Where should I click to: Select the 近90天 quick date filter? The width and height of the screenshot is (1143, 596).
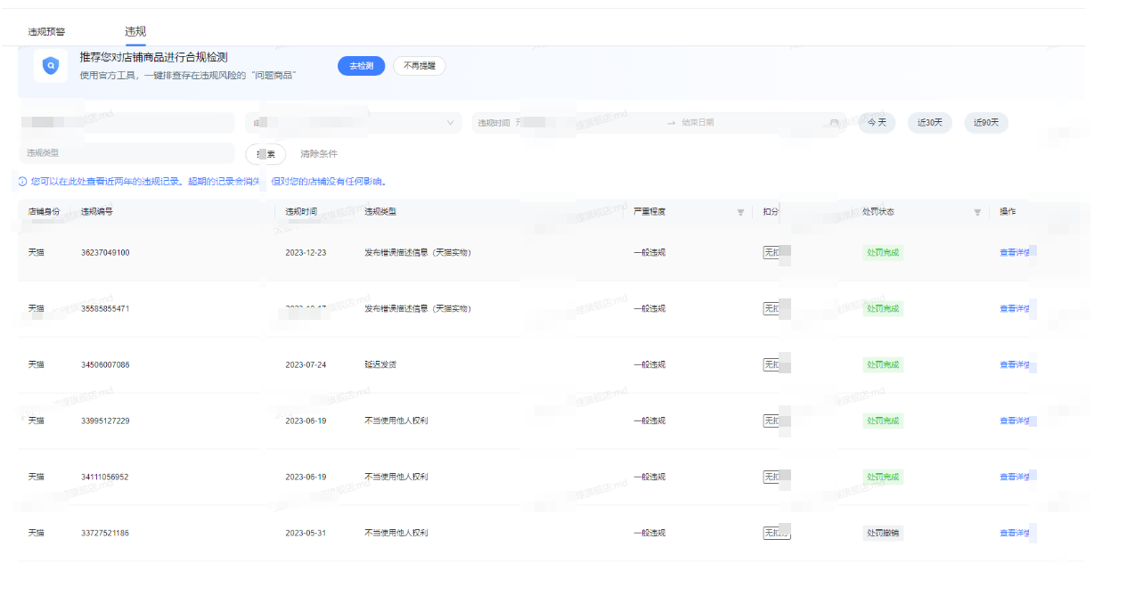pos(985,123)
